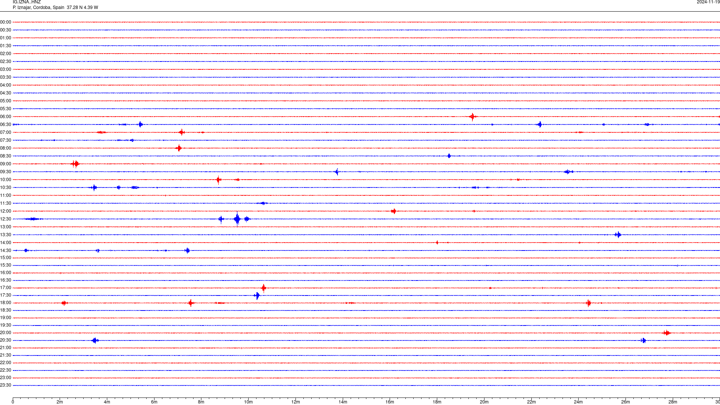Click the 4m tick on time axis
Screen dimensions: 720x405
point(107,402)
